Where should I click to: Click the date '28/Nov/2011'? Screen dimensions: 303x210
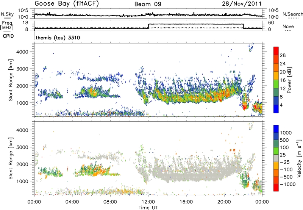click(242, 4)
